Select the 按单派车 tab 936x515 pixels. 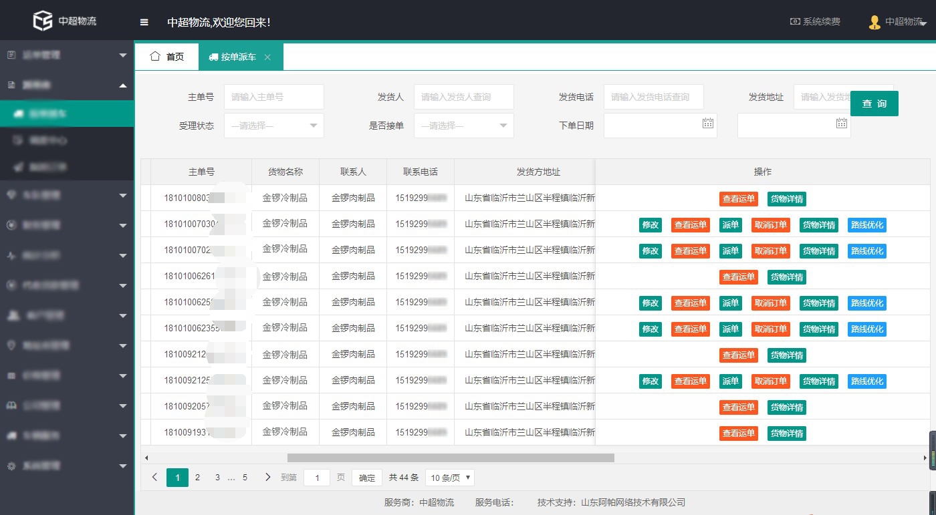click(241, 57)
